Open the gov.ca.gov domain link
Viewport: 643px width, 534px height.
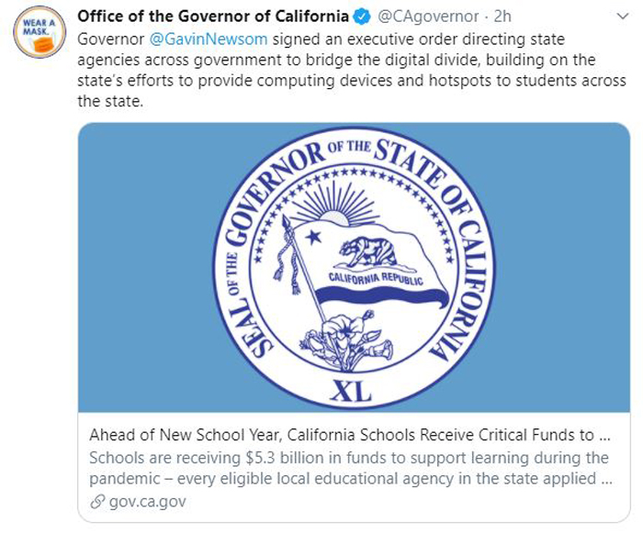(148, 501)
